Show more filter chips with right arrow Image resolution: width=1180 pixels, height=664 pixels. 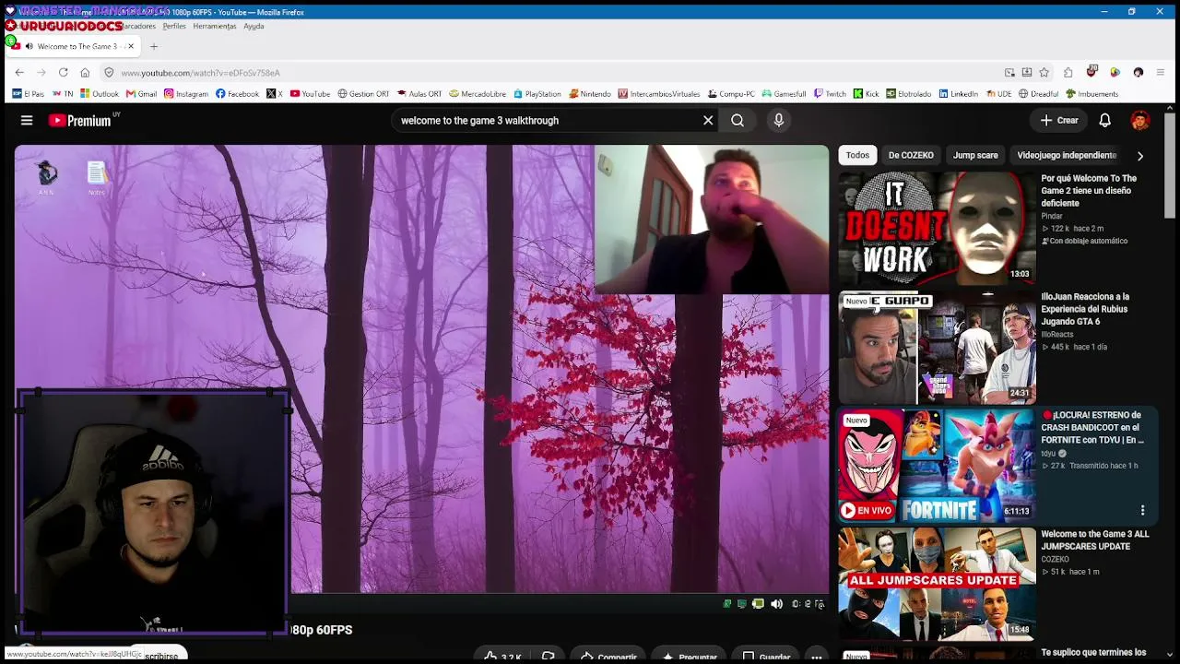tap(1140, 156)
